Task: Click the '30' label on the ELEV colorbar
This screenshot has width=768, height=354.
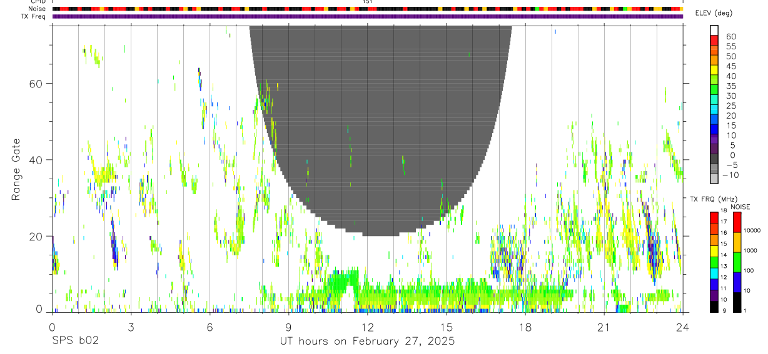Action: (x=731, y=96)
